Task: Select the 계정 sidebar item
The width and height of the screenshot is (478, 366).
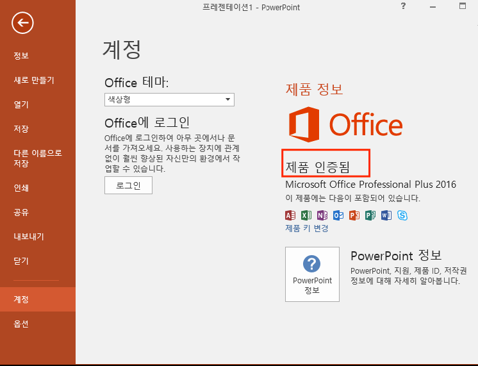Action: (x=38, y=299)
